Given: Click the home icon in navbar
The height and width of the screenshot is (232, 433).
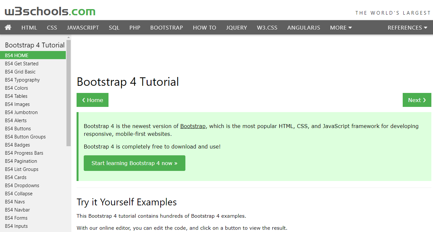Looking at the screenshot, I should tap(8, 27).
